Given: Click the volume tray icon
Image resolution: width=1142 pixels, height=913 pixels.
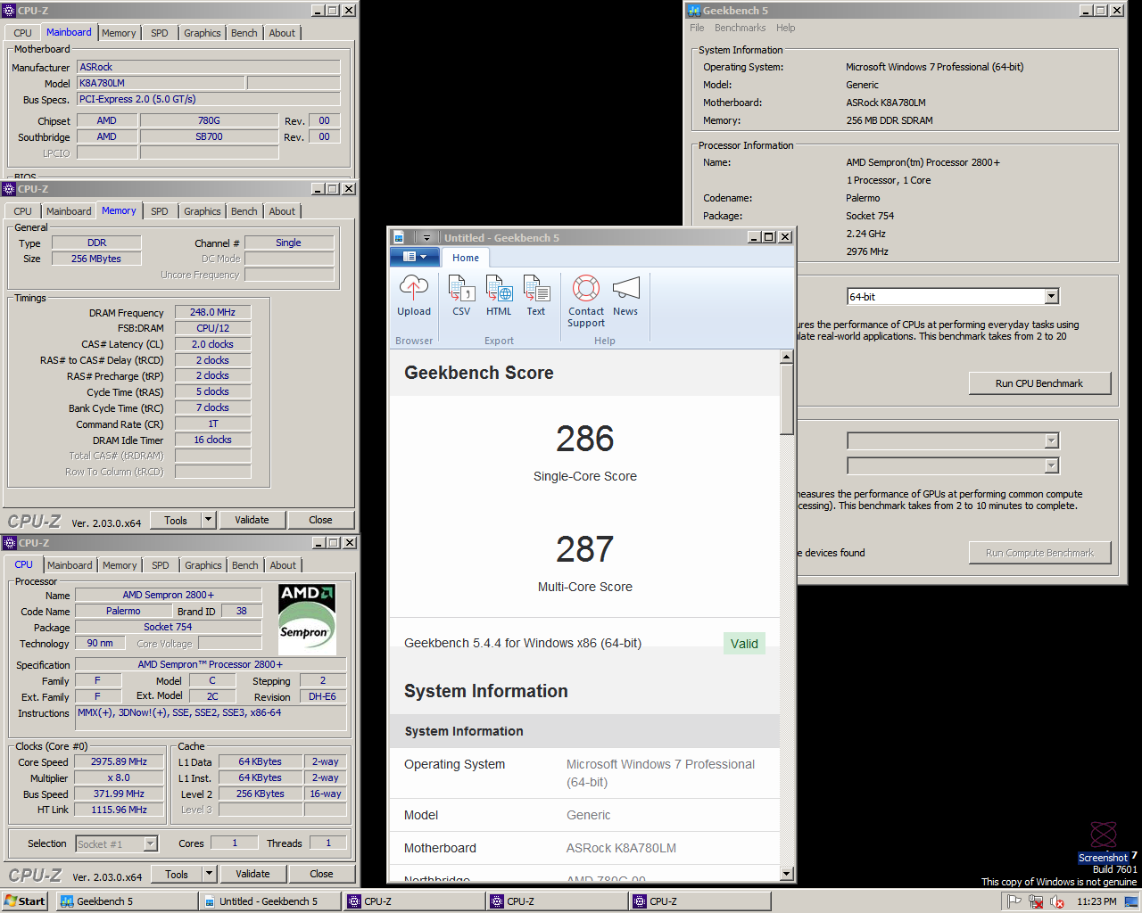Looking at the screenshot, I should pyautogui.click(x=1057, y=901).
